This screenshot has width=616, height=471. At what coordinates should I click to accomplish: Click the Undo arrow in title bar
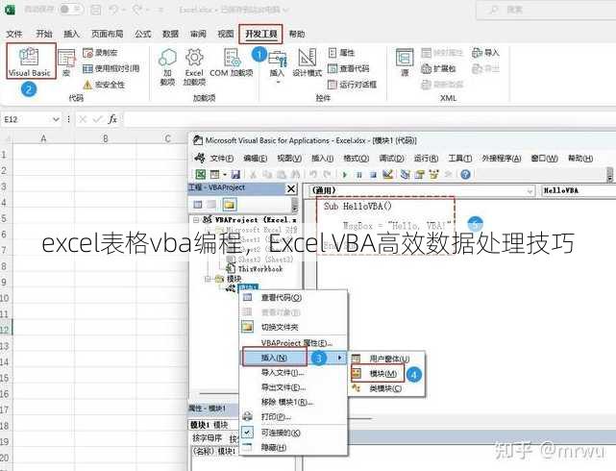[114, 9]
